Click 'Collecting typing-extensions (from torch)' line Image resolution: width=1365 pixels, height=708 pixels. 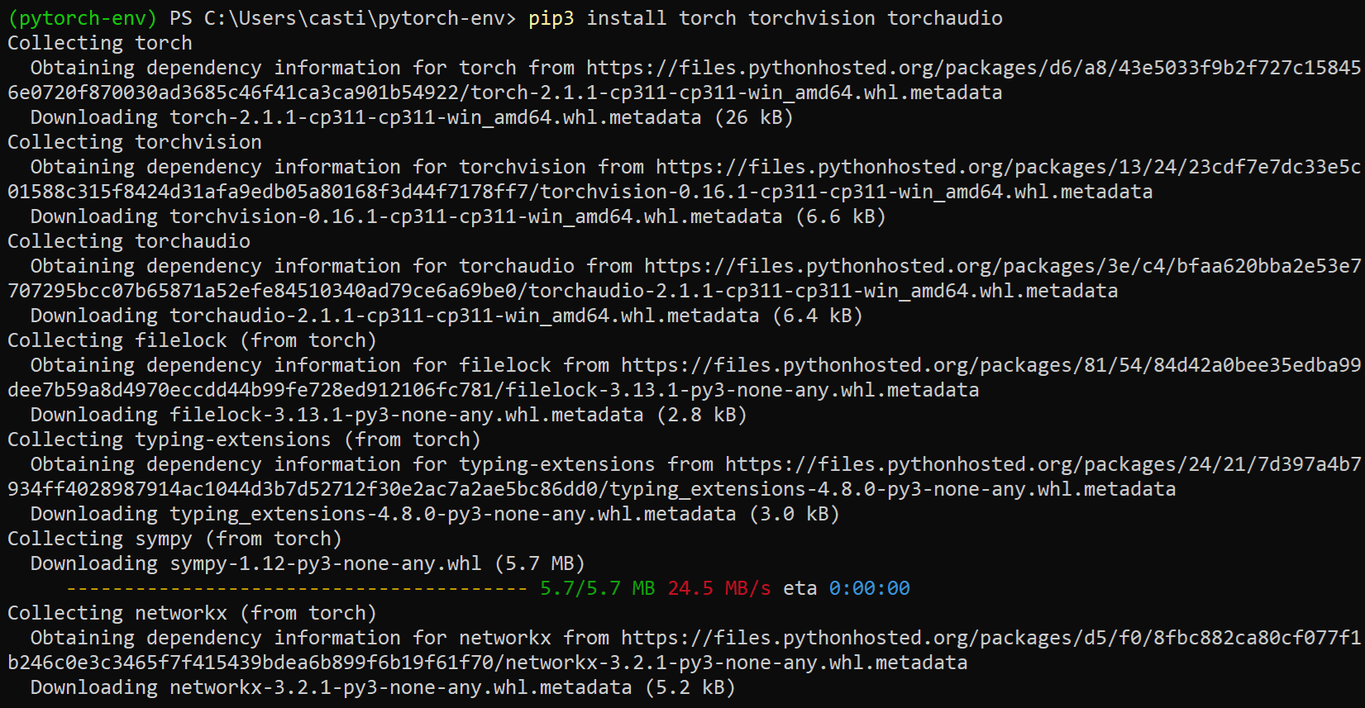tap(244, 440)
